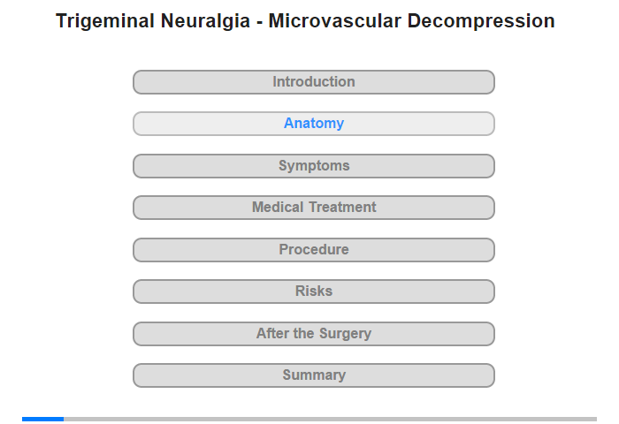Click the gray unfilled portion of progress bar
Image resolution: width=619 pixels, height=424 pixels.
click(x=330, y=419)
